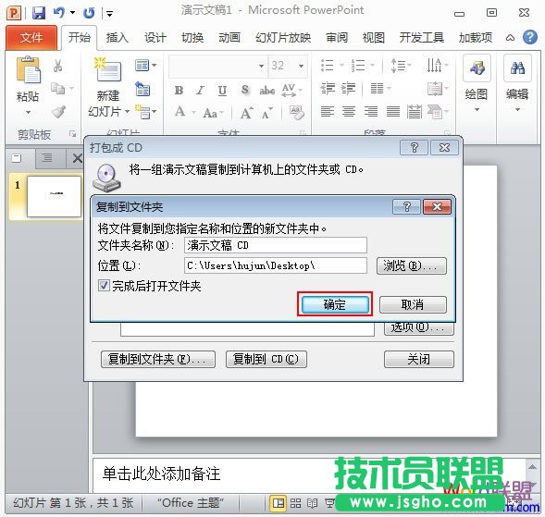This screenshot has height=517, width=545.
Task: Switch to the 设计 ribbon tab
Action: pos(155,37)
